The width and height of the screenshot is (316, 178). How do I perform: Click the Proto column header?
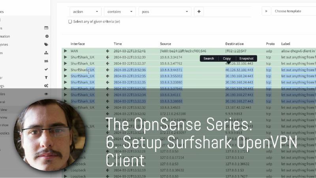click(270, 44)
